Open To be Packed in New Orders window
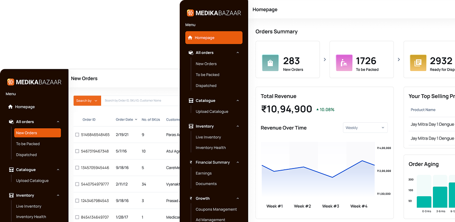This screenshot has height=222, width=455. point(28,144)
